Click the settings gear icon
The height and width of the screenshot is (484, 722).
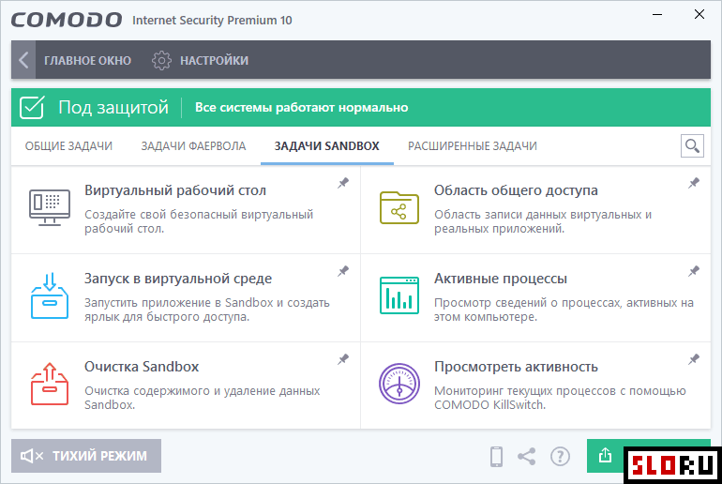click(x=161, y=60)
